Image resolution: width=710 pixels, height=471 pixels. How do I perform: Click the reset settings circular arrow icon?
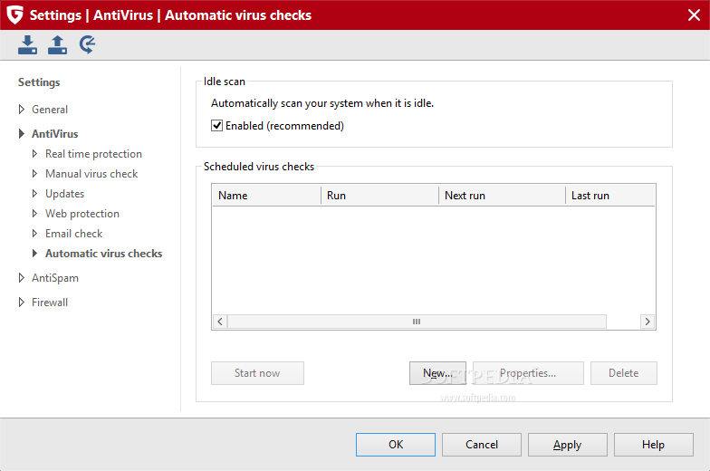88,44
